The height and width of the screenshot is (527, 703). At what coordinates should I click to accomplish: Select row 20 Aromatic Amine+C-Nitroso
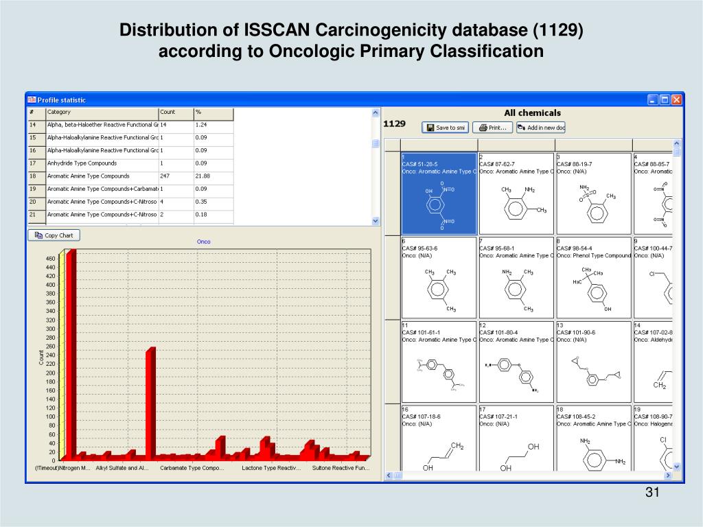tap(130, 202)
